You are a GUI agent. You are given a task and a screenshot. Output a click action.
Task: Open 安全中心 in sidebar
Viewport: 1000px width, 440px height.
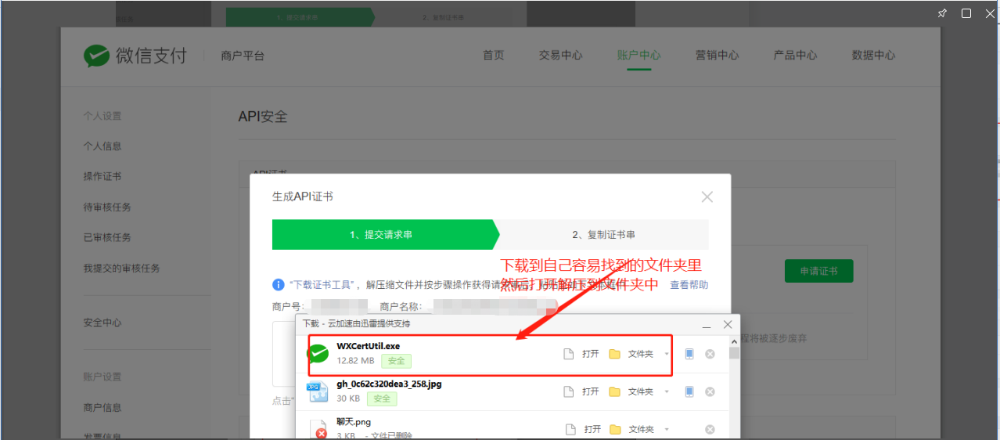point(103,322)
